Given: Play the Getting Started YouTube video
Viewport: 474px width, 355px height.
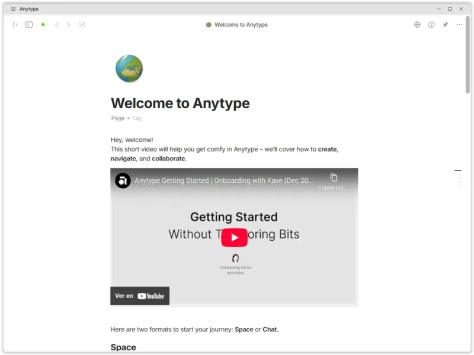Looking at the screenshot, I should click(x=234, y=238).
